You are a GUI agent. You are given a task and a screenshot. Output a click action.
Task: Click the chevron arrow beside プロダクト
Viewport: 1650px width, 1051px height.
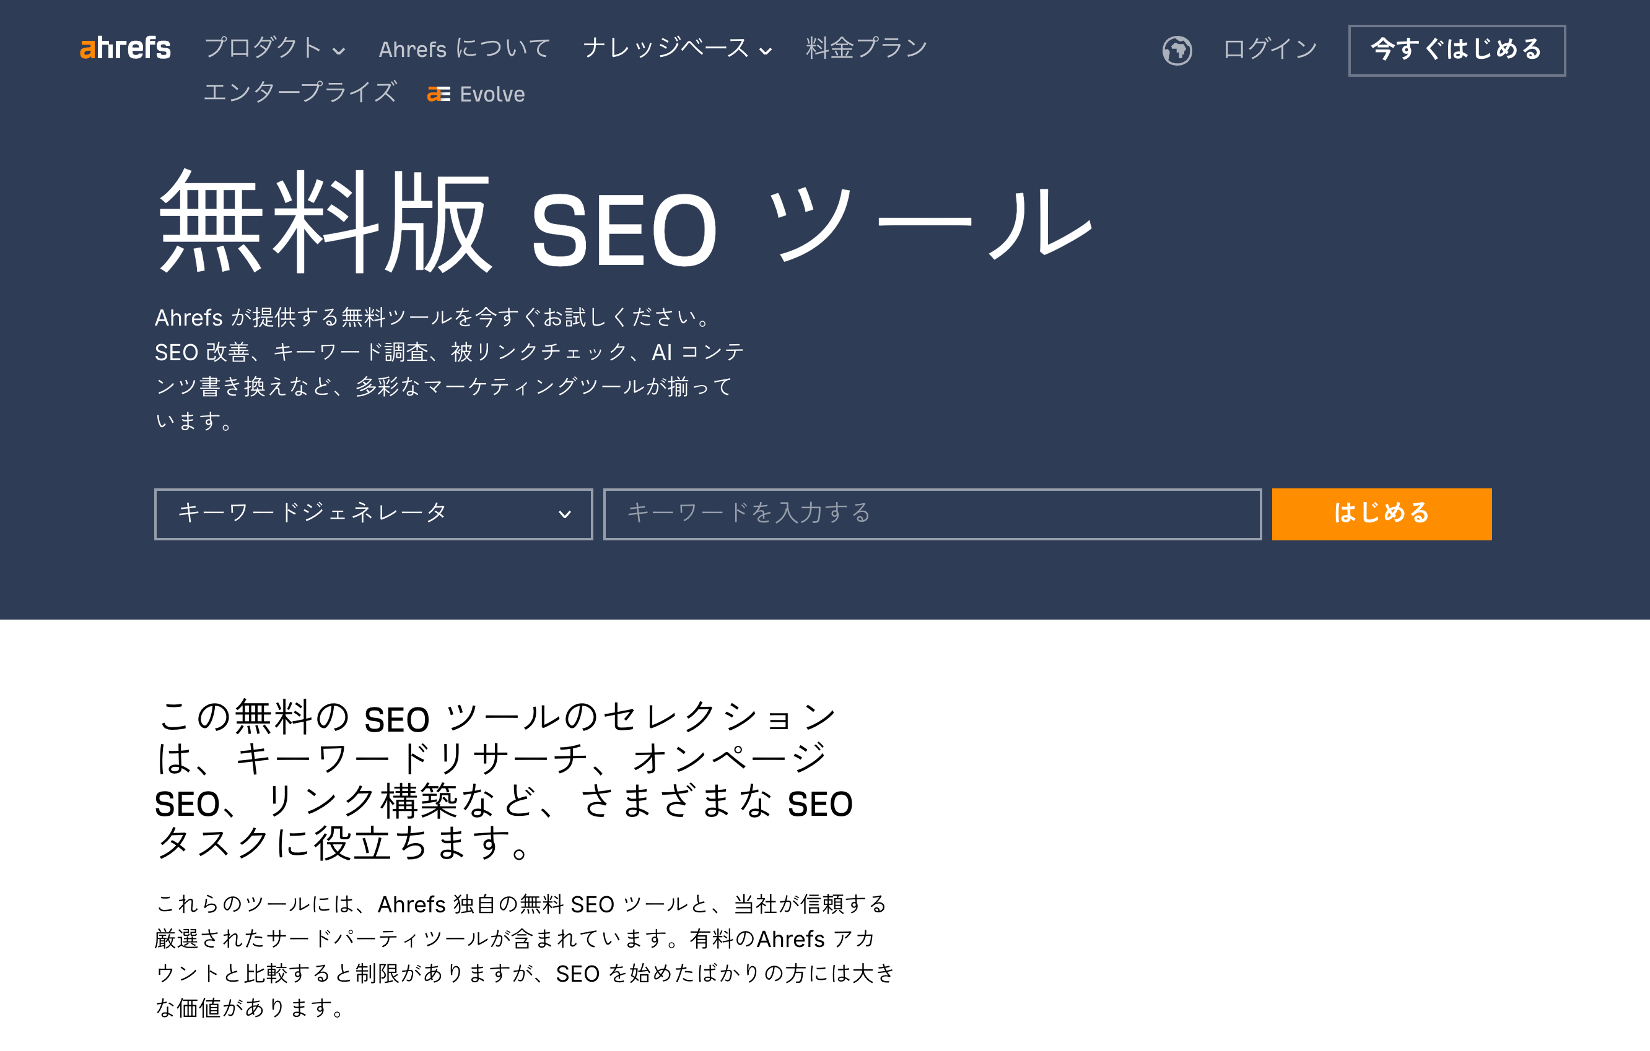(339, 51)
